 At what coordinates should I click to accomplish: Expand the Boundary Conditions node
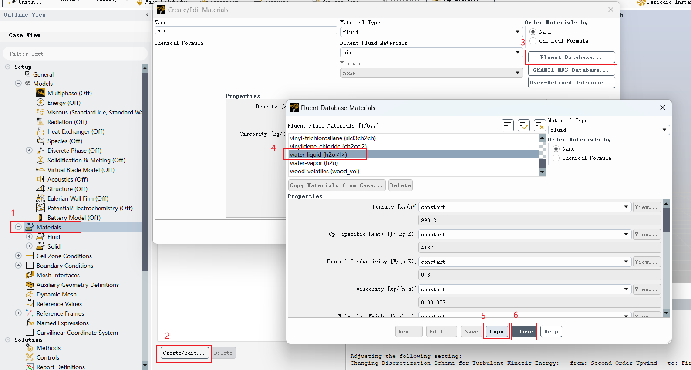click(x=18, y=265)
